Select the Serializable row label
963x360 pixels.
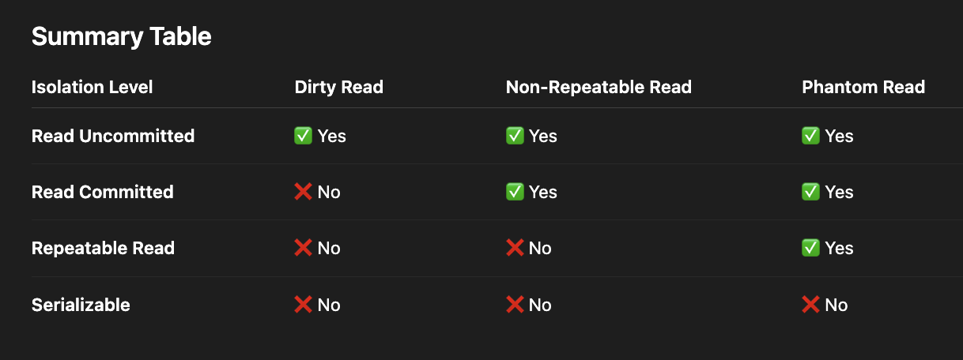(81, 305)
